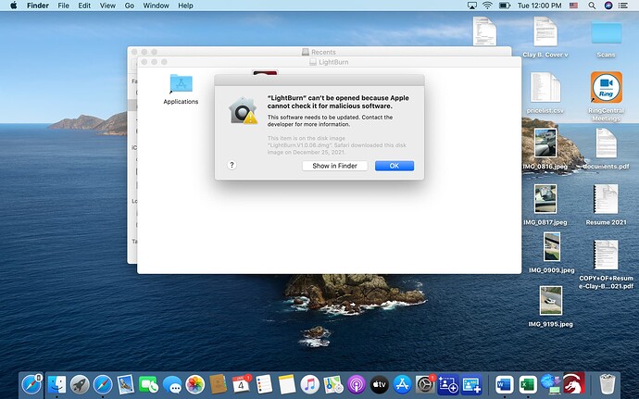Click the US flag input source icon
This screenshot has width=639, height=399.
pyautogui.click(x=574, y=6)
